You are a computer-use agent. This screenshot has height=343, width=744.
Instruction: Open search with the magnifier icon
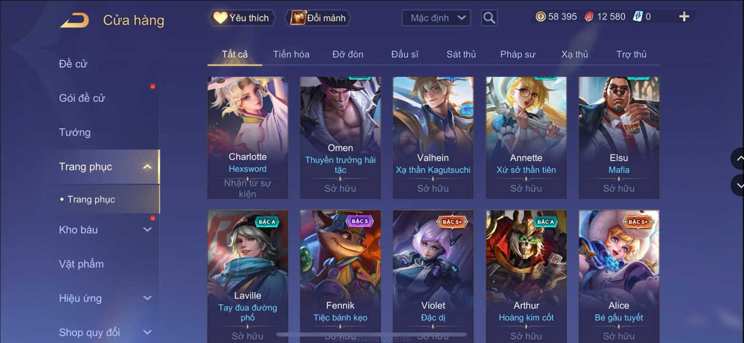489,18
